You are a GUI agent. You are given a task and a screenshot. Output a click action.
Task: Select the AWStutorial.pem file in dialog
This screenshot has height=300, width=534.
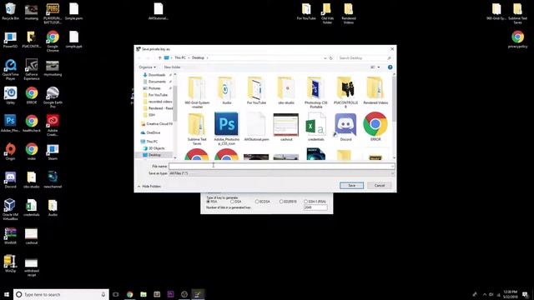click(256, 127)
